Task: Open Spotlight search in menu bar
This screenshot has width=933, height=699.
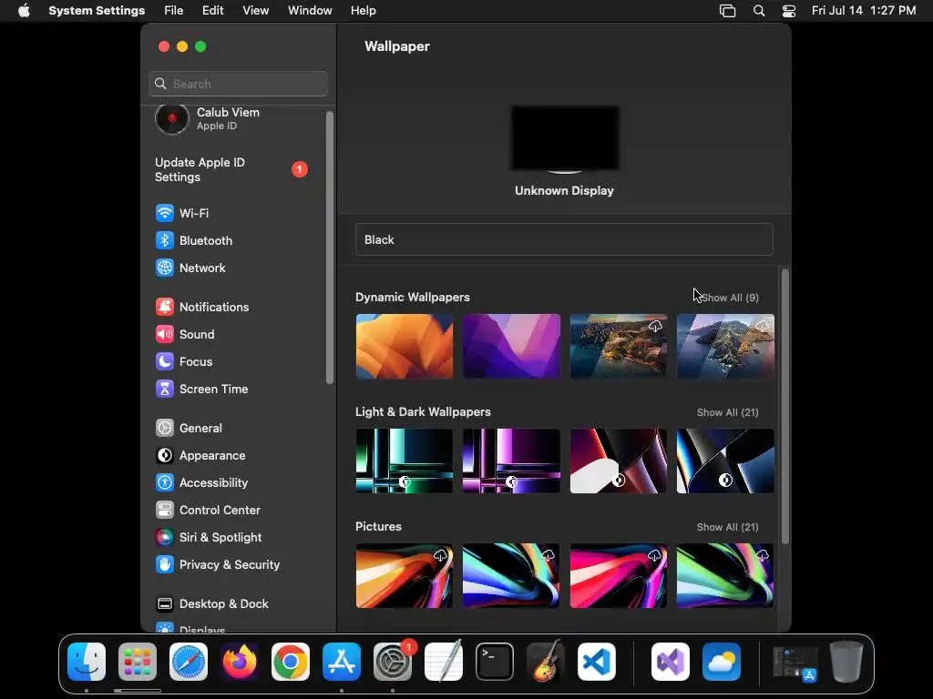Action: click(759, 11)
